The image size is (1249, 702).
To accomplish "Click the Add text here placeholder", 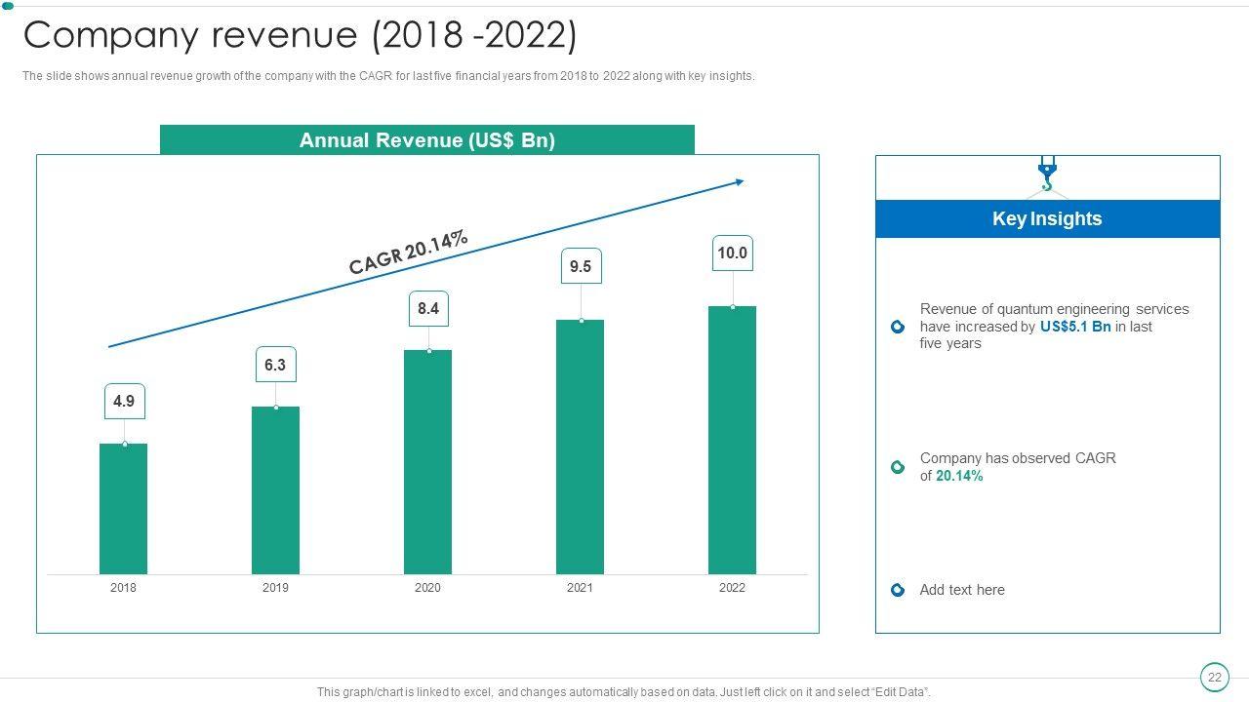I will pyautogui.click(x=961, y=590).
